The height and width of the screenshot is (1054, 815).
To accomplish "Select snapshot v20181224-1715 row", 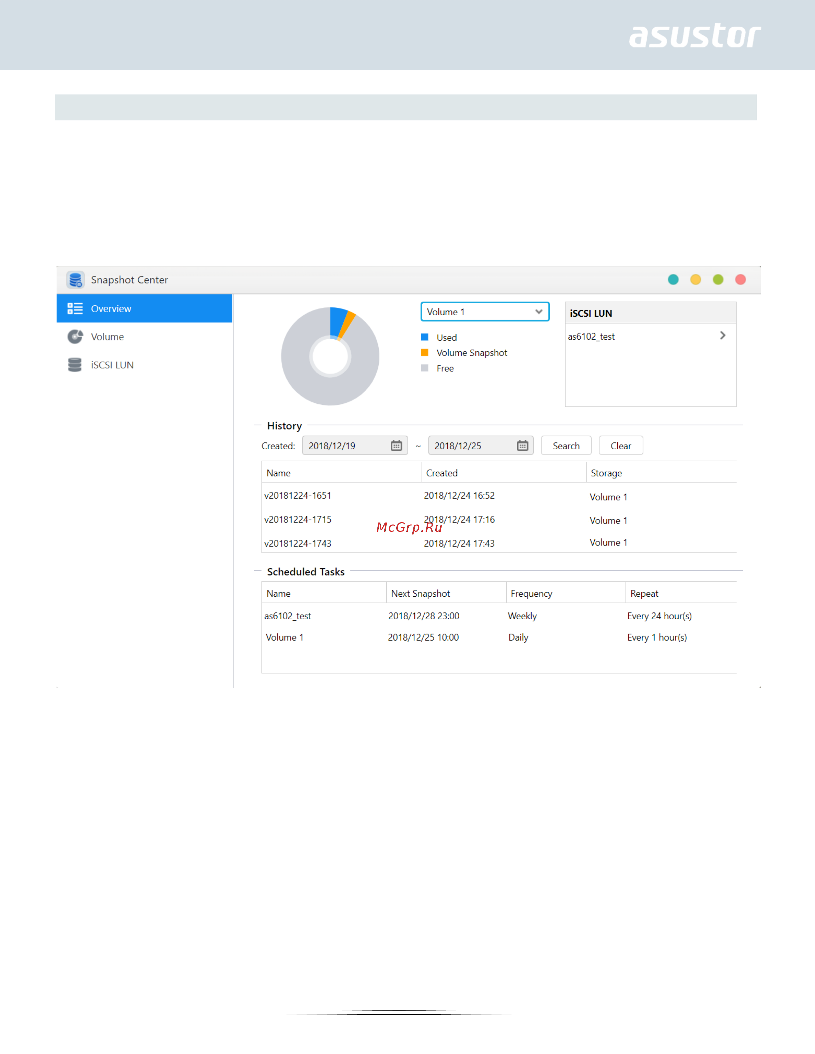I will click(x=499, y=520).
